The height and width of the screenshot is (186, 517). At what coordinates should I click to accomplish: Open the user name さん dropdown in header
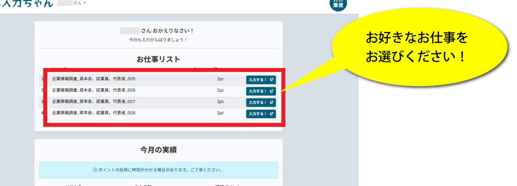pyautogui.click(x=71, y=3)
